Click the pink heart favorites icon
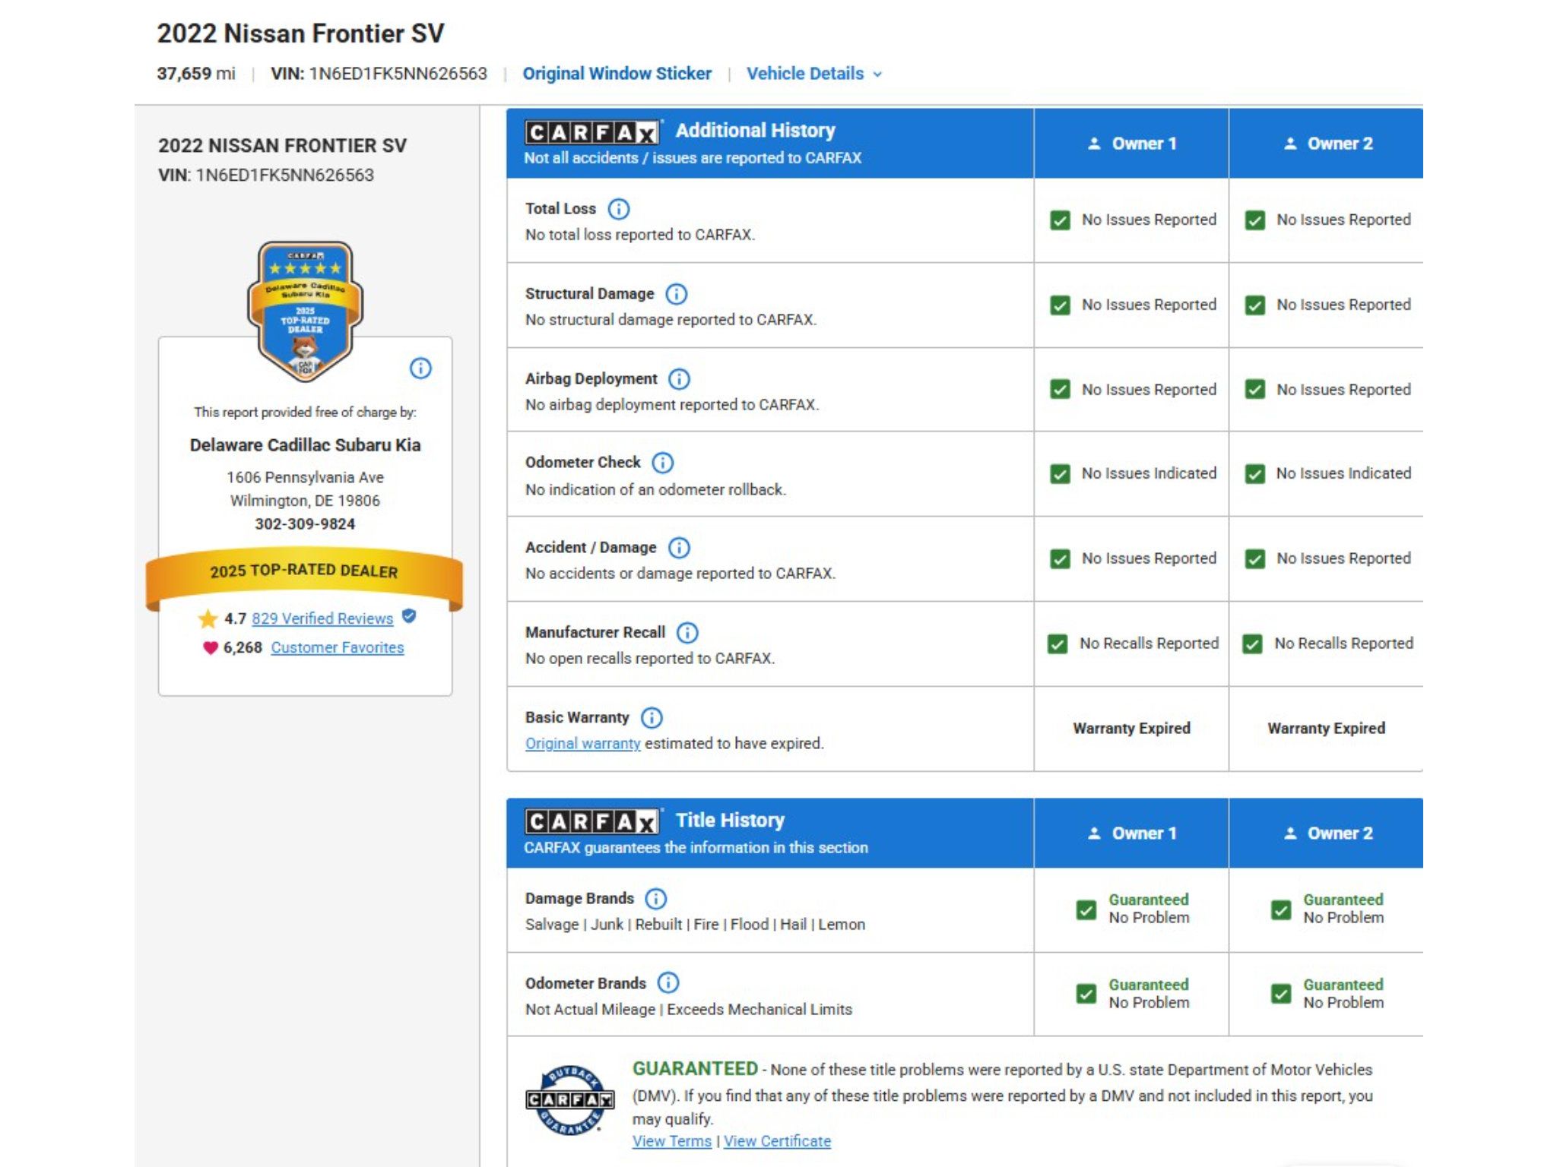1557x1167 pixels. pyautogui.click(x=210, y=648)
